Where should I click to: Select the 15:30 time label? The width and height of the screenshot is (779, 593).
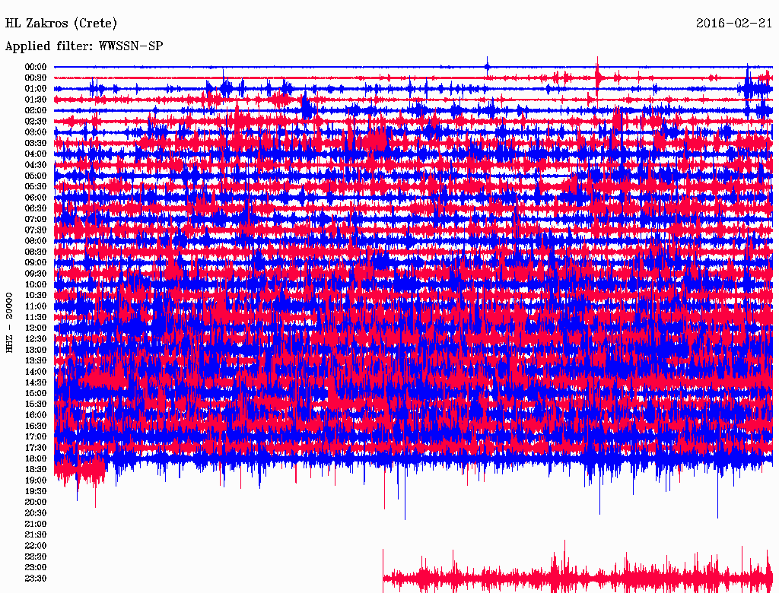click(x=36, y=404)
